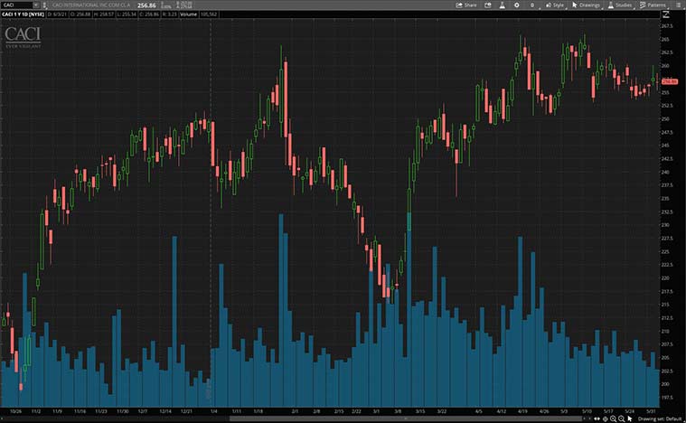Click the 256.86 last price bubble on axis
The width and height of the screenshot is (686, 423).
point(670,82)
